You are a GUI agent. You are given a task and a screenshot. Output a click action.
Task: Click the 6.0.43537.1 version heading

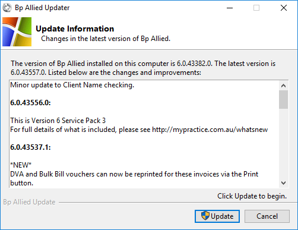coord(30,147)
